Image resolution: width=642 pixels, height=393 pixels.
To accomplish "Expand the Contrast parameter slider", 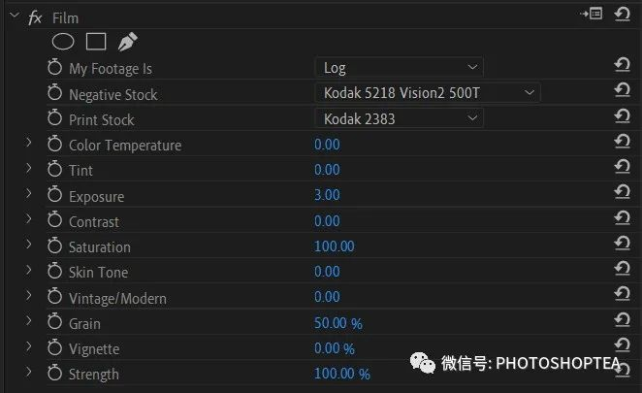I will pyautogui.click(x=29, y=219).
